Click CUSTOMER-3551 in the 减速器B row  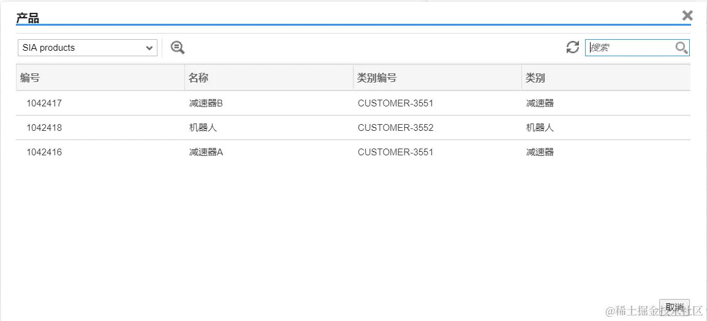tap(395, 103)
